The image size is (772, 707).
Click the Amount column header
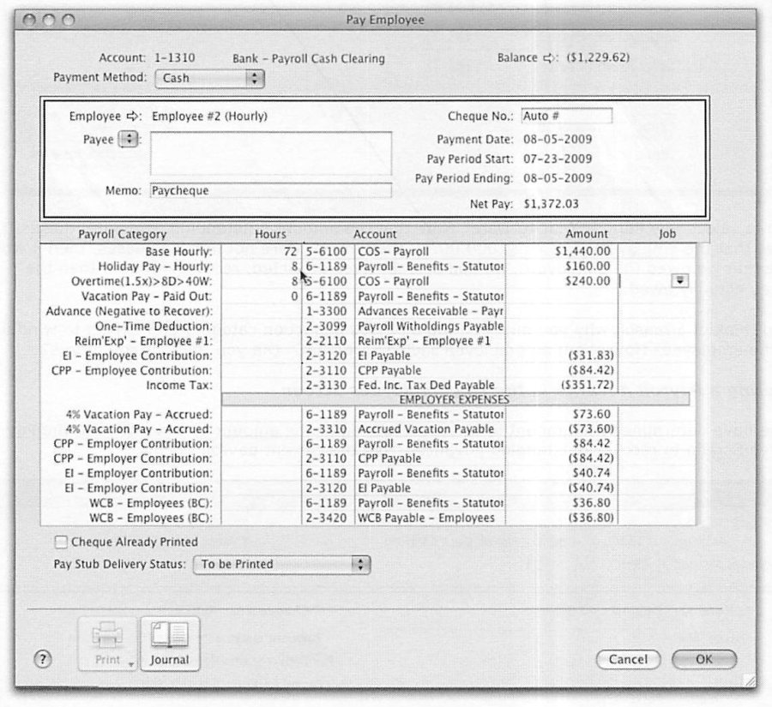587,234
